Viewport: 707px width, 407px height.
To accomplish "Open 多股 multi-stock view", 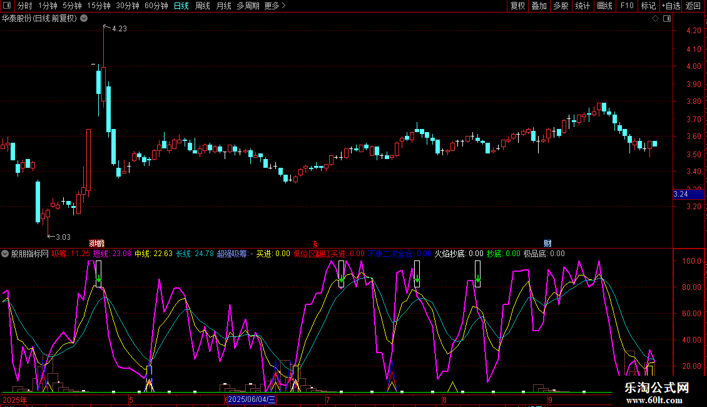I will click(561, 6).
